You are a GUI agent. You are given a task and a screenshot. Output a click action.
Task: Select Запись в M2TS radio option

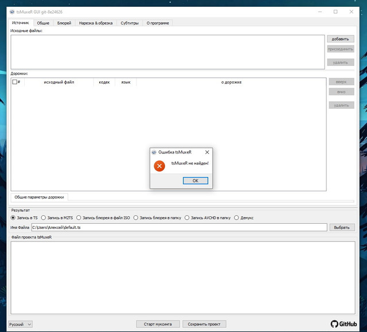(x=57, y=218)
